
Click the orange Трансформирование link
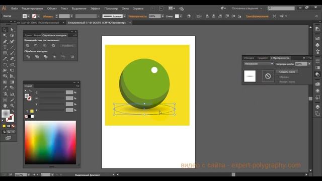click(x=257, y=16)
